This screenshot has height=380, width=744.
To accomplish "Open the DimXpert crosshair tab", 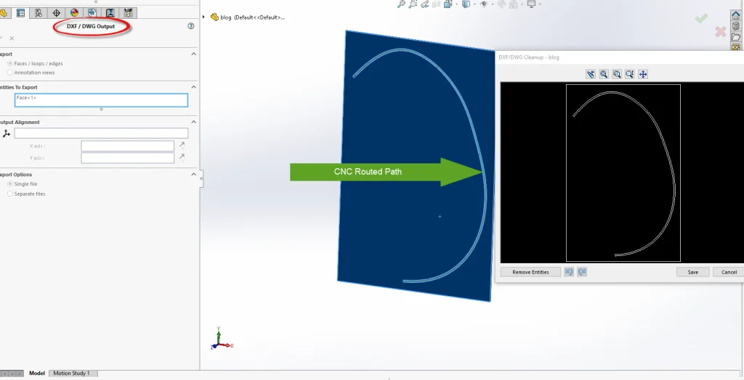I will [57, 13].
